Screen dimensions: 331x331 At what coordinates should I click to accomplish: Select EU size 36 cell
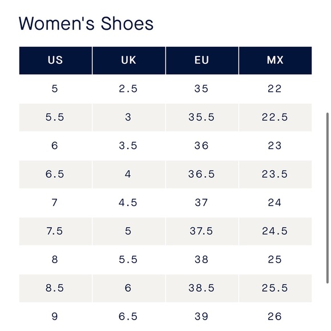pos(202,146)
